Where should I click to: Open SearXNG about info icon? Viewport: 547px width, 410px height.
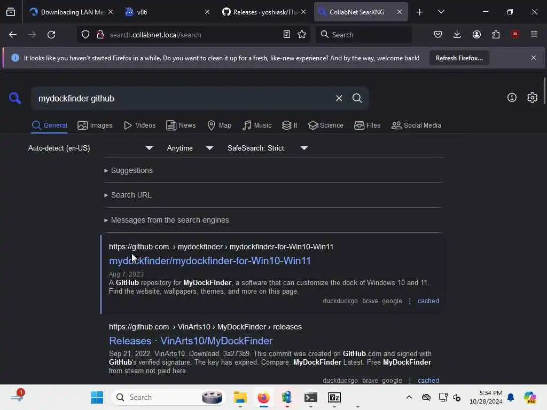pos(512,98)
